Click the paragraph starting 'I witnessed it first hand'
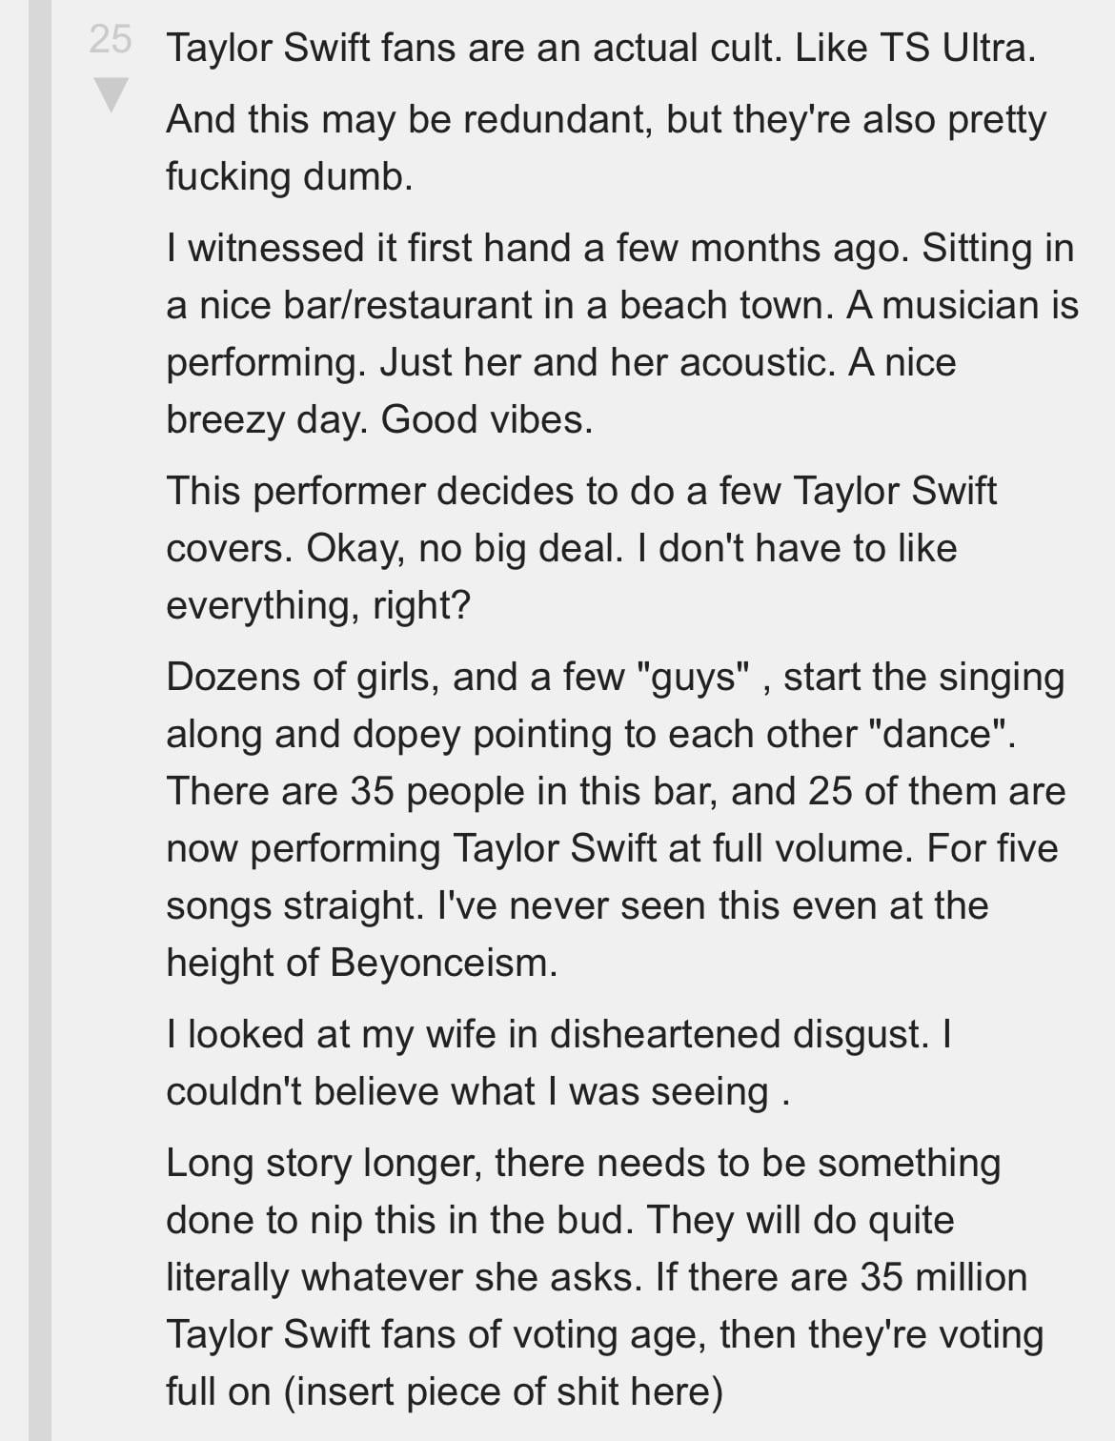Viewport: 1115px width, 1441px height. (x=572, y=334)
